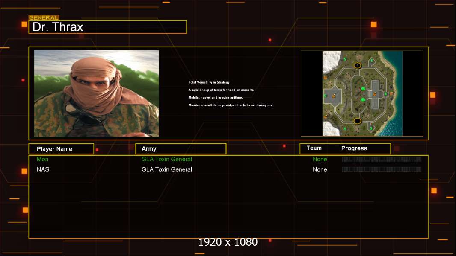Screen dimensions: 456x256
Task: Click the 'Total Versatility in Strategy' text
Action: [x=209, y=82]
